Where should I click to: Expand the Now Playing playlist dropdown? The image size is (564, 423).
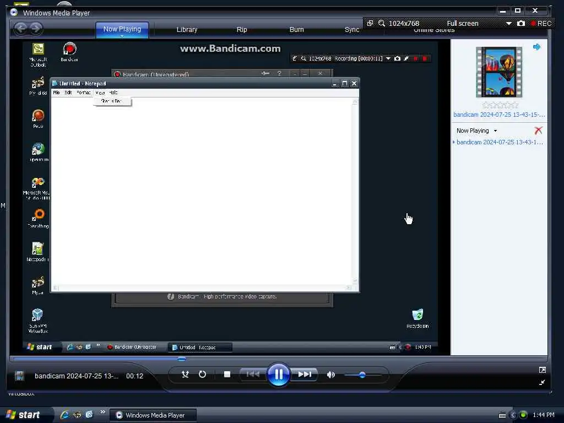coord(495,131)
